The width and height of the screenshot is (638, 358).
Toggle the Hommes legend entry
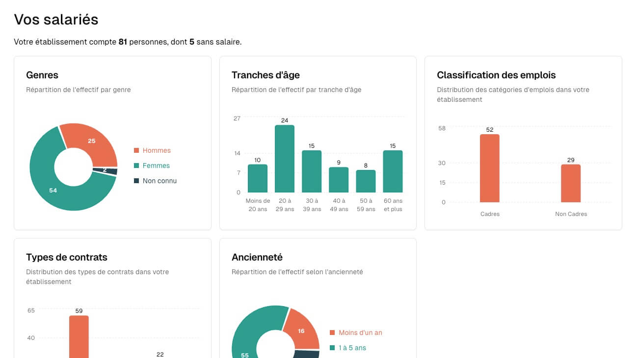pyautogui.click(x=156, y=150)
